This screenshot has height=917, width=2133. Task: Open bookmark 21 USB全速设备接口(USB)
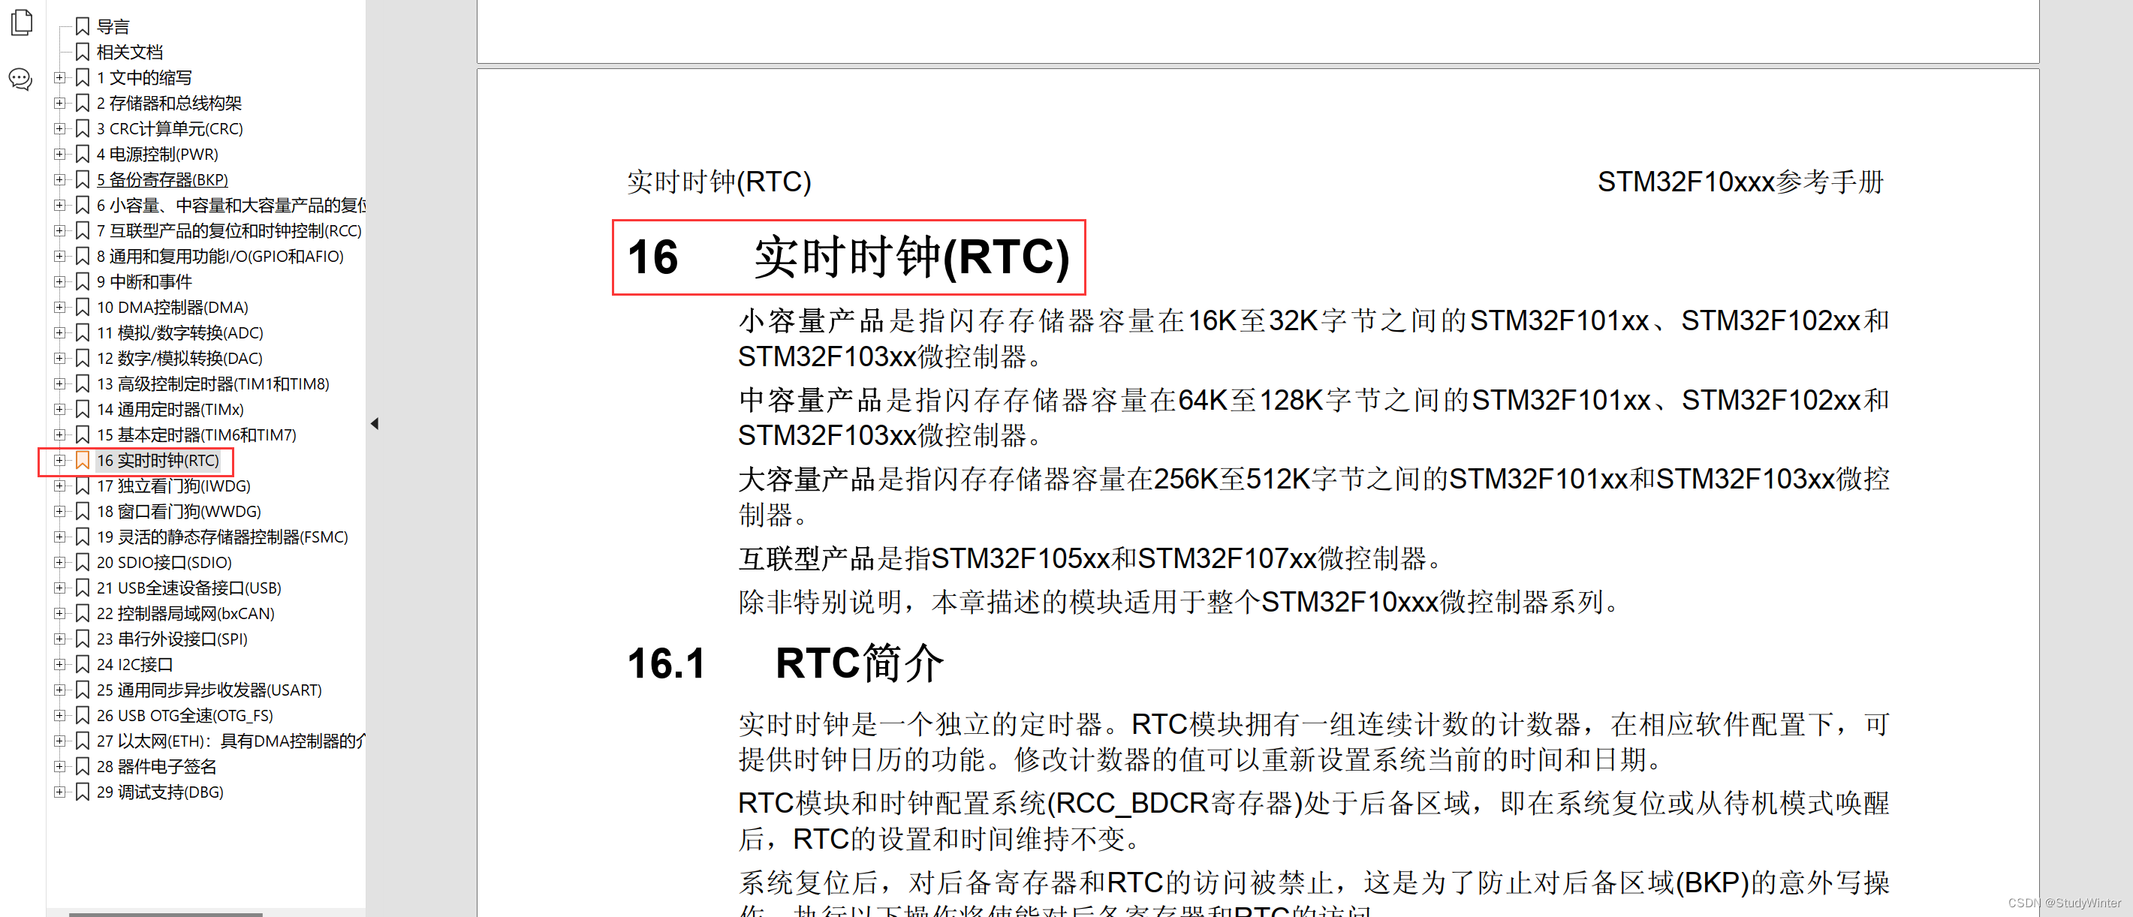point(188,588)
